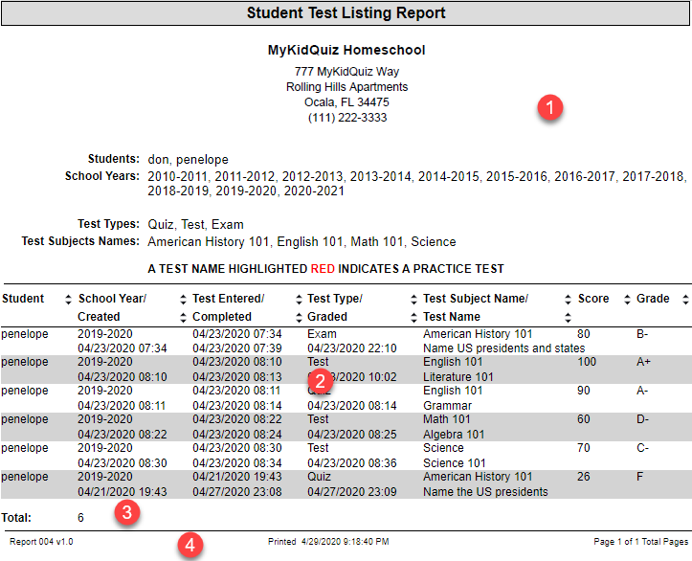Select the Science 101 test name
The image size is (692, 561).
click(x=454, y=463)
